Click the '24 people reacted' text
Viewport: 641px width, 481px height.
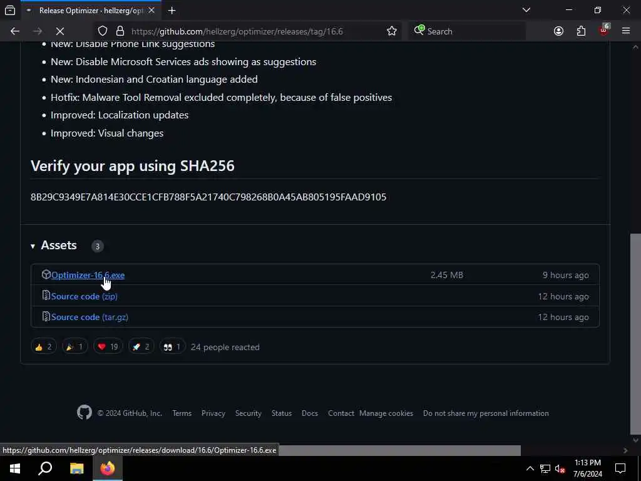tap(225, 347)
